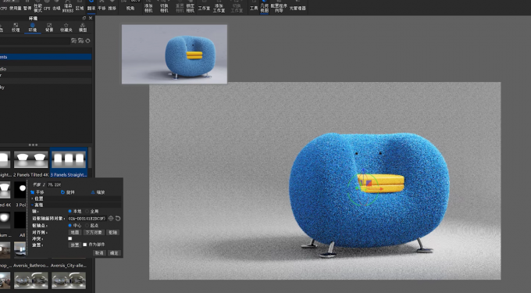Switch to 模型 (Models) library tab
Viewport: 531px width, 293px height.
click(x=83, y=27)
